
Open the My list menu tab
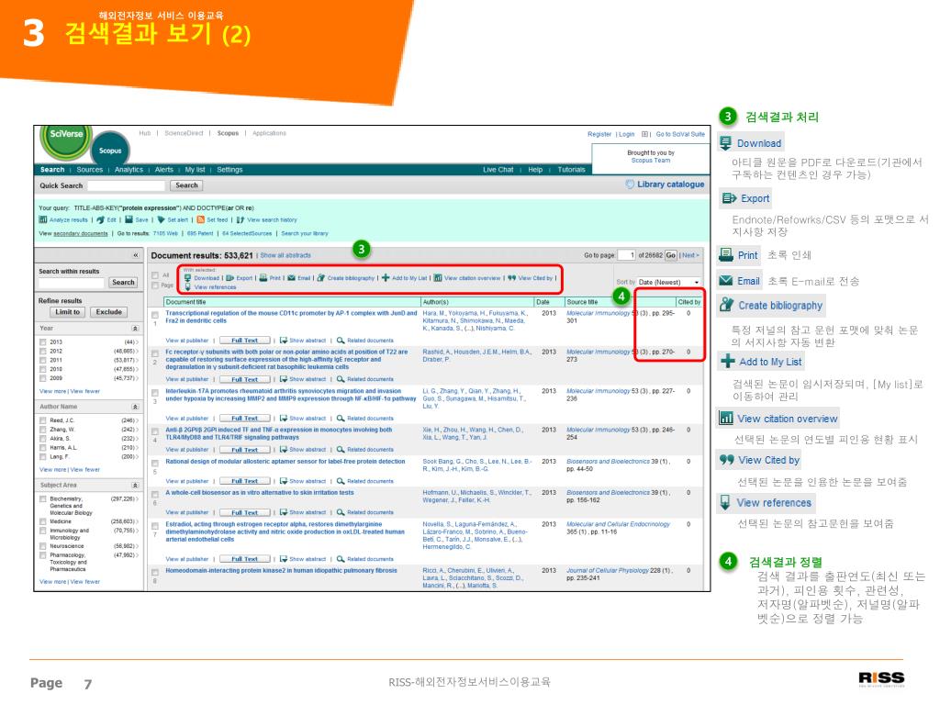[x=195, y=170]
